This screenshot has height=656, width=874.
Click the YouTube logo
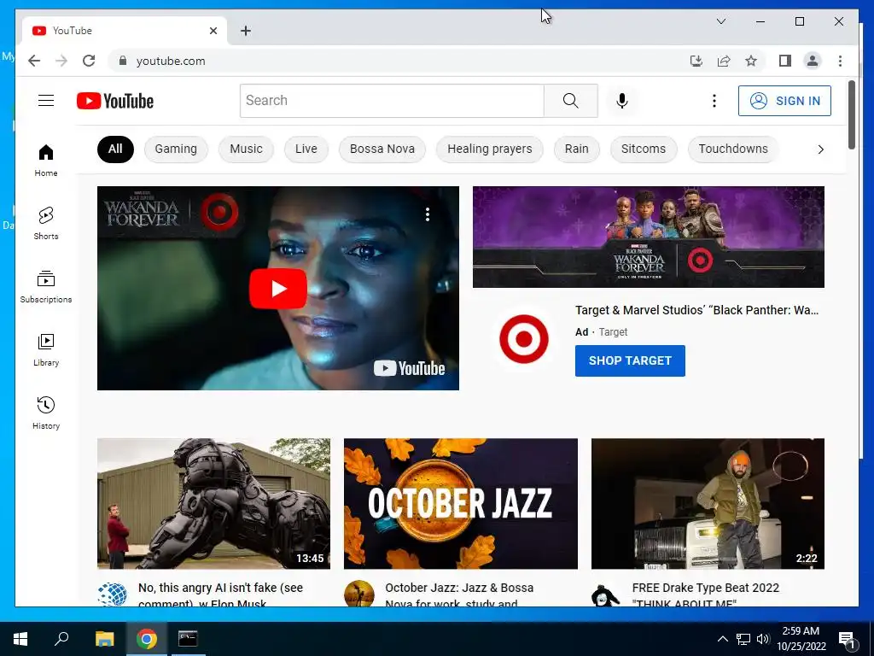click(x=115, y=101)
